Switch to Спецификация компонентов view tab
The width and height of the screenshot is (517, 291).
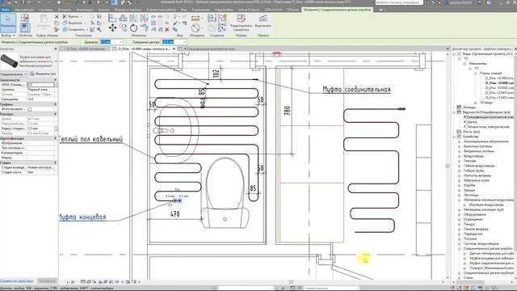[209, 48]
